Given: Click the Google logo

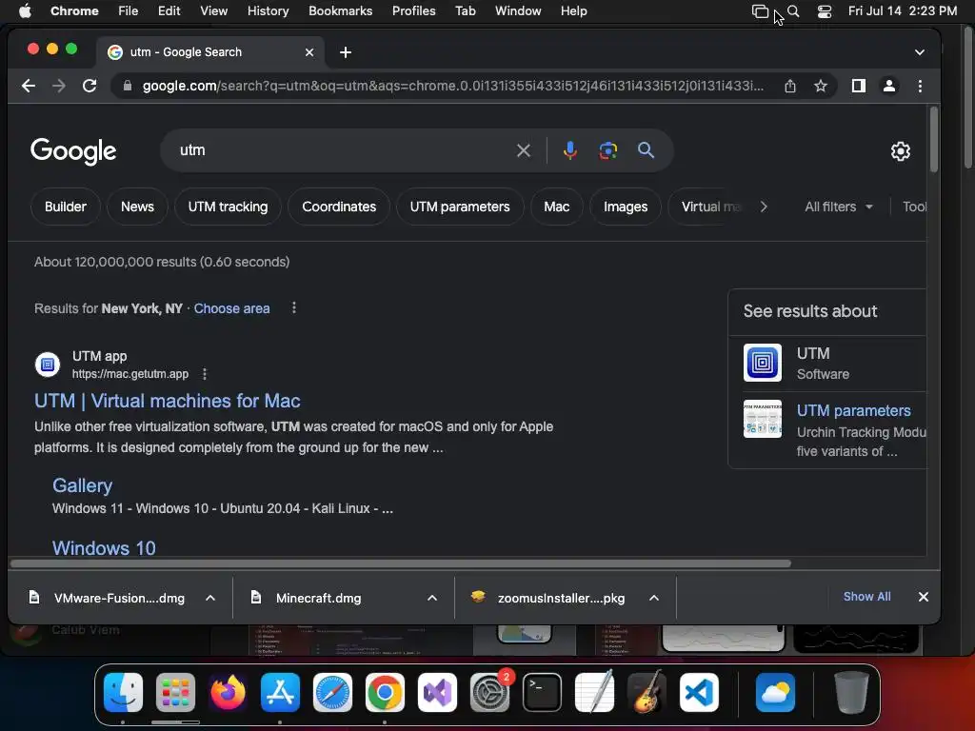Looking at the screenshot, I should coord(73,151).
